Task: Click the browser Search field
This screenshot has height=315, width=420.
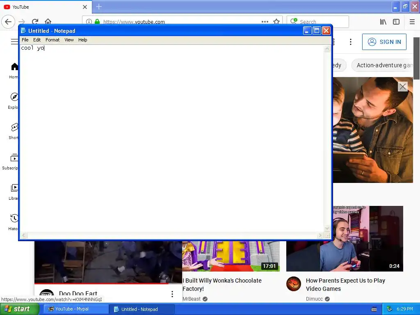Action: pyautogui.click(x=318, y=22)
